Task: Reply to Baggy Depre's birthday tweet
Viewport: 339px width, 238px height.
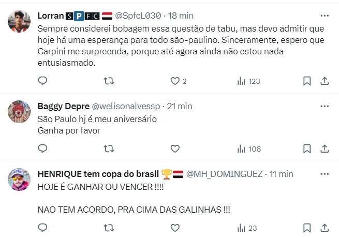Action: (x=43, y=148)
